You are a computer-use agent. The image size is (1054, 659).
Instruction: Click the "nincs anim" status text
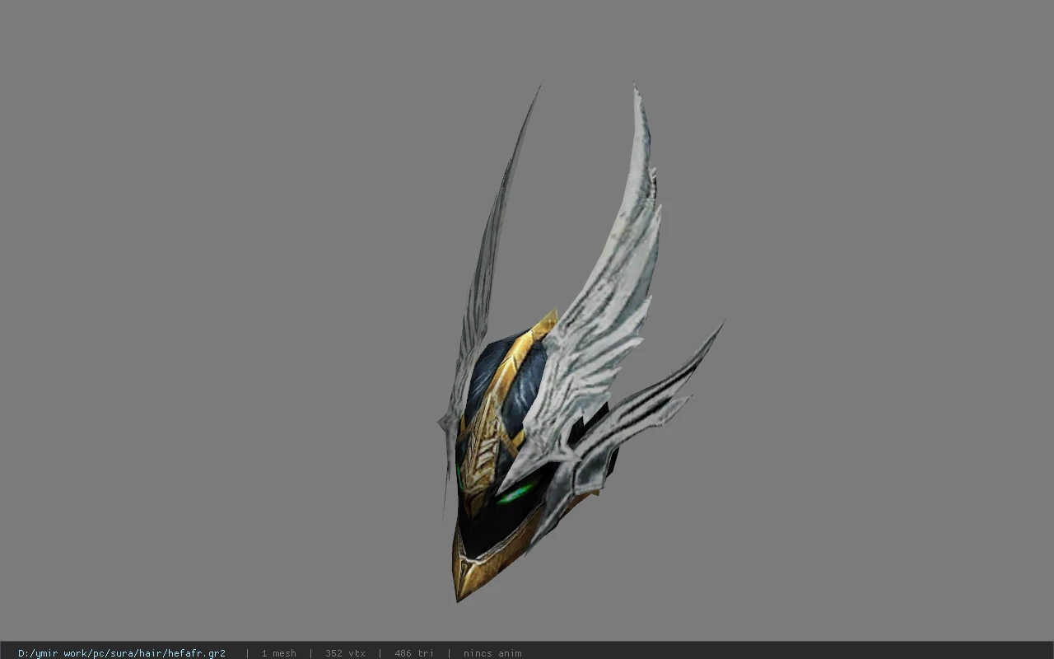[x=492, y=653]
